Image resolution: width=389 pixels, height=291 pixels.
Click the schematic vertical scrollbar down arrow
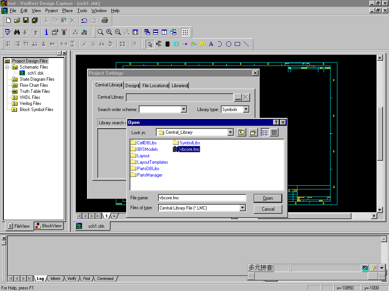click(380, 210)
